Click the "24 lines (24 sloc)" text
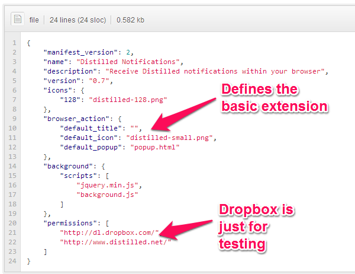The height and width of the screenshot is (274, 355). click(x=78, y=20)
